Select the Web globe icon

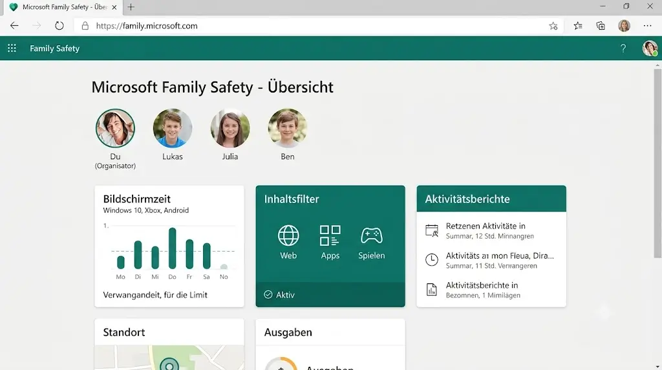[x=288, y=235]
